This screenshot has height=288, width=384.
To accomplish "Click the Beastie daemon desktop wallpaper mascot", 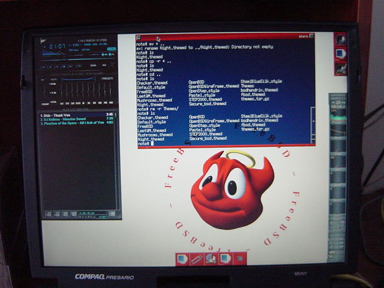I will (x=232, y=190).
